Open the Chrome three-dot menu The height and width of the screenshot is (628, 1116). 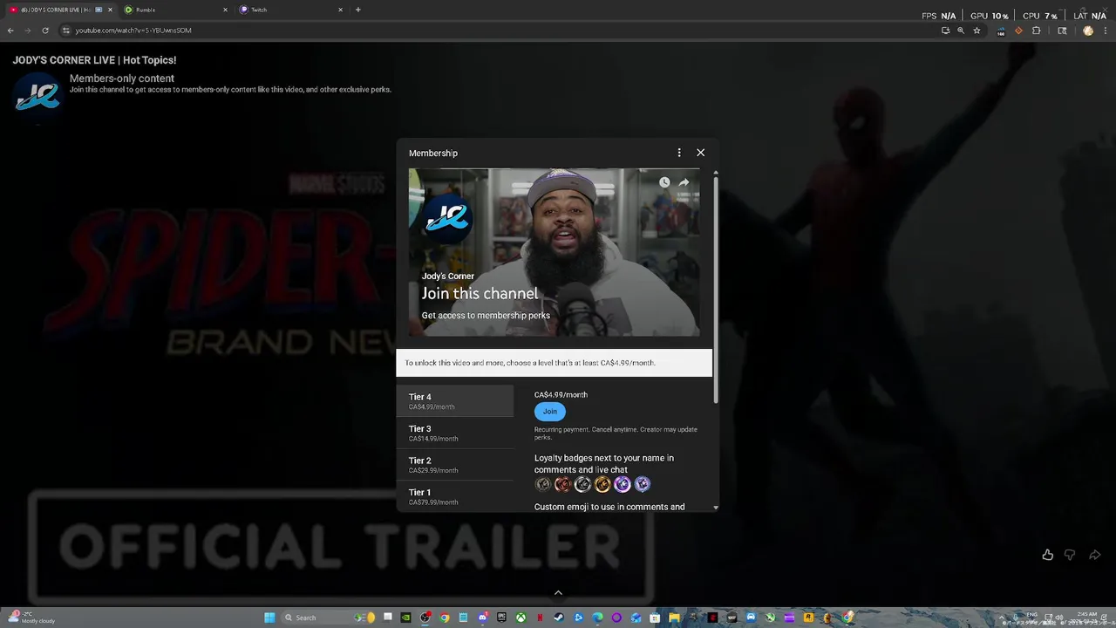coord(1104,31)
